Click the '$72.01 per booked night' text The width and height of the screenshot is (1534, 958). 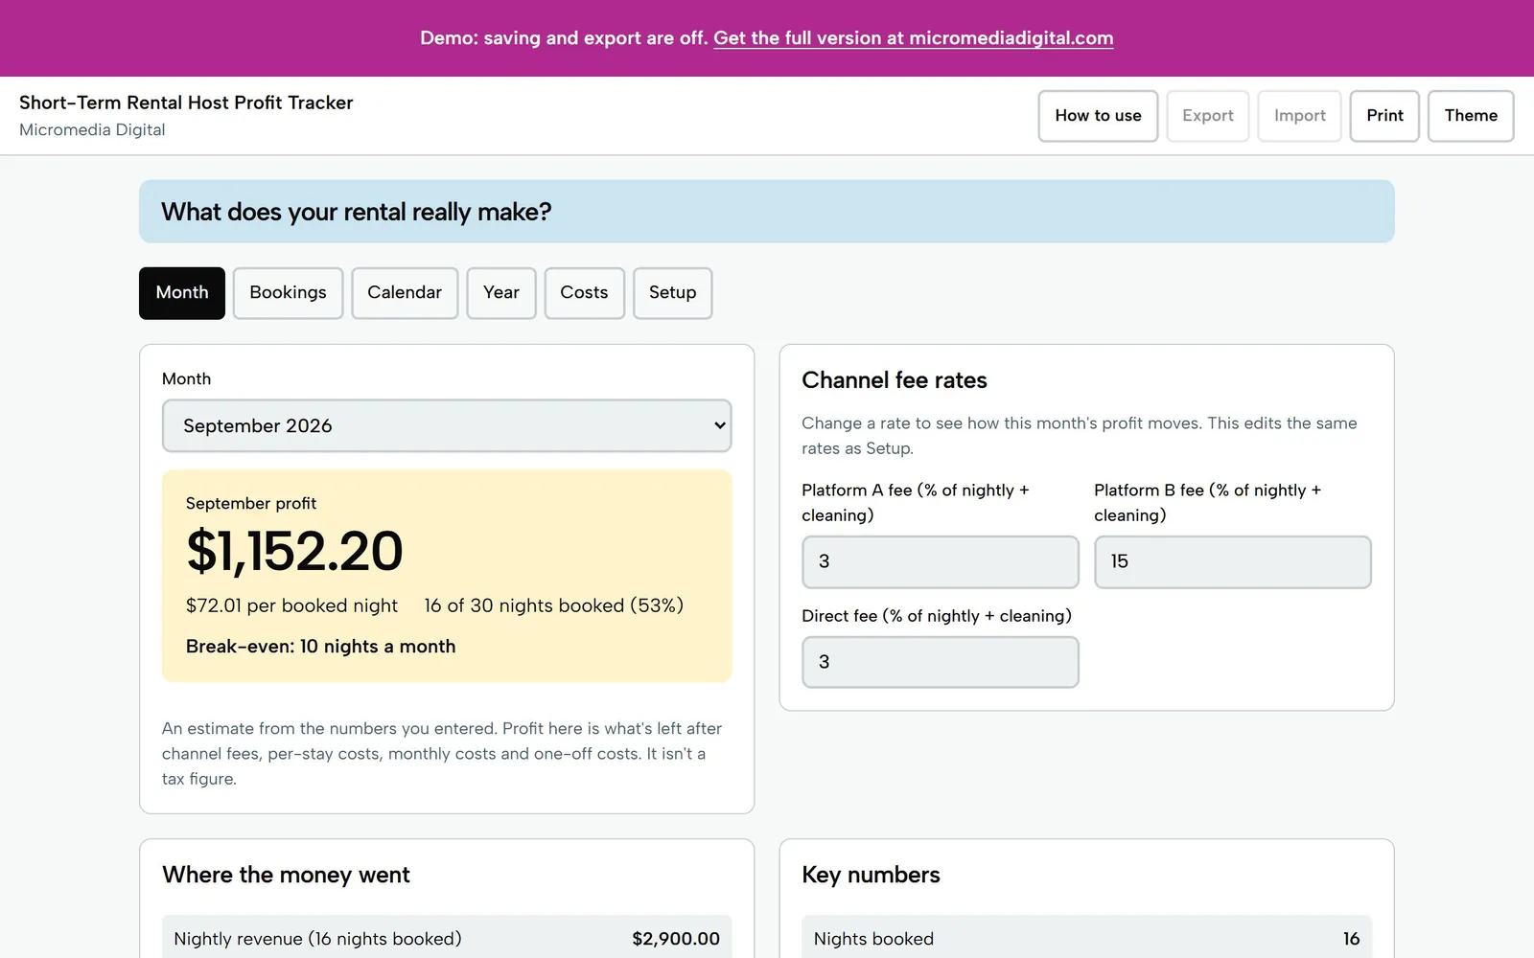coord(291,605)
